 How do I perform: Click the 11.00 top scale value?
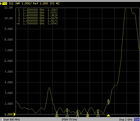[x=8, y=8]
